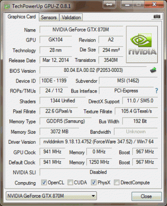
Task: Click the BIOS Version field value
Action: [x=93, y=70]
